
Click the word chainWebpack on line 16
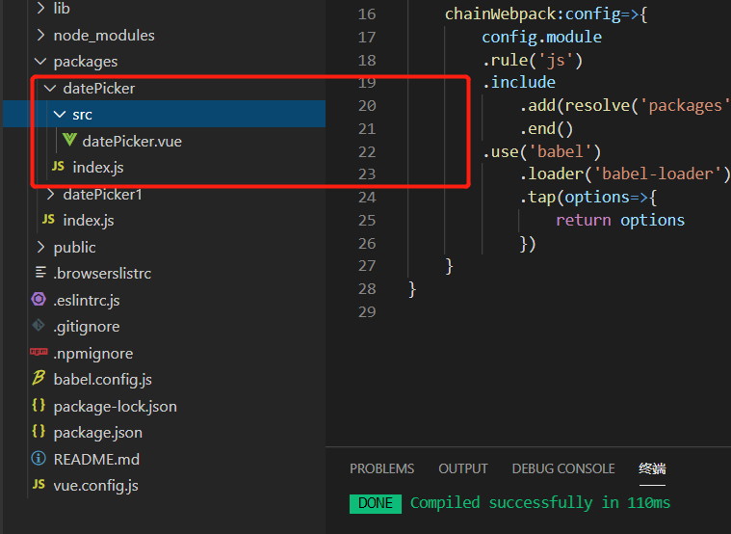[500, 14]
